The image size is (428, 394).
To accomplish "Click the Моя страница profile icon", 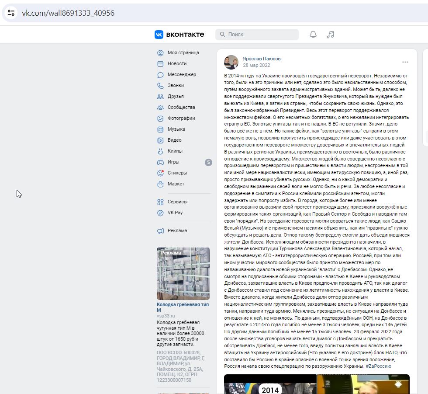I will coord(160,53).
